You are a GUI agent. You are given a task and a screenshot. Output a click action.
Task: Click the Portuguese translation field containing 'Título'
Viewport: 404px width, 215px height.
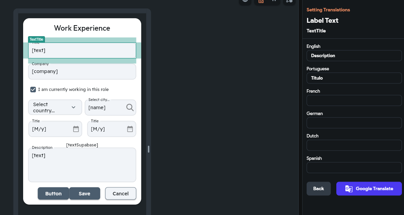(x=354, y=78)
